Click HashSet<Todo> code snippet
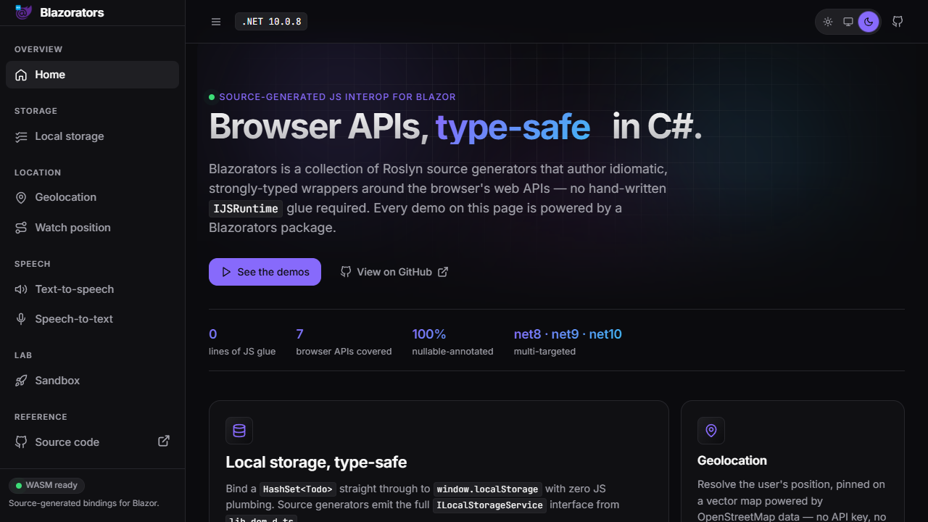Screen dimensions: 928x522 [298, 489]
